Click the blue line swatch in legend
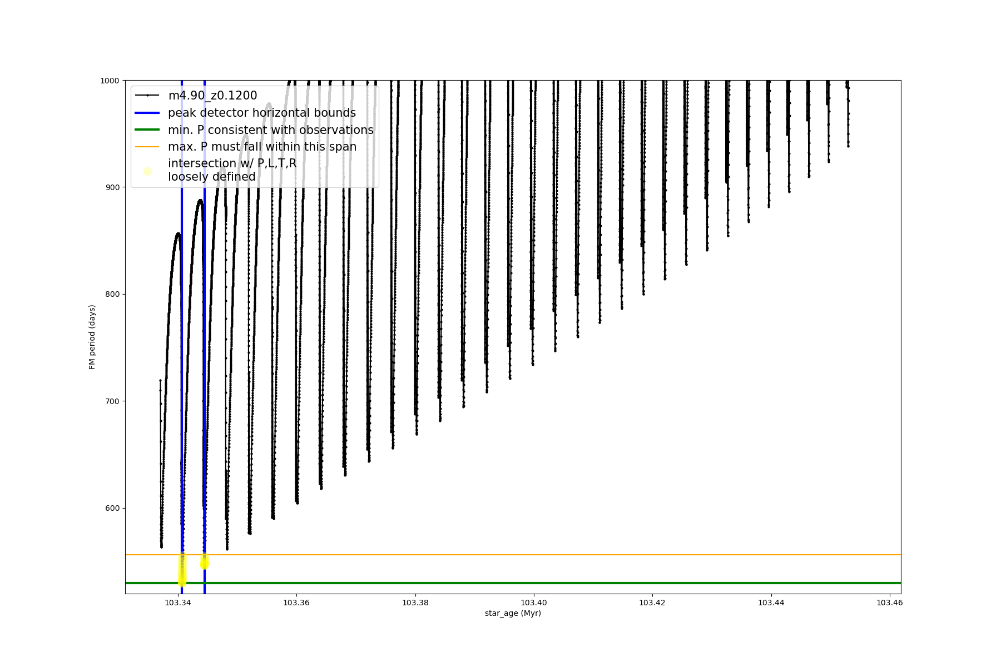The width and height of the screenshot is (1001, 667). (x=147, y=113)
